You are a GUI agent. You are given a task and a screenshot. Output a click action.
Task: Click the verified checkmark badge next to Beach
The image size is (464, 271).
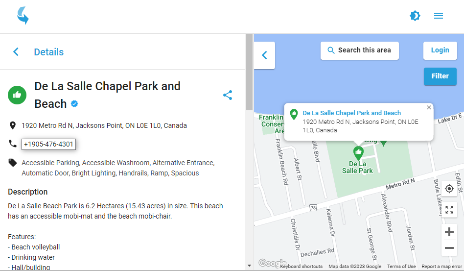click(74, 104)
